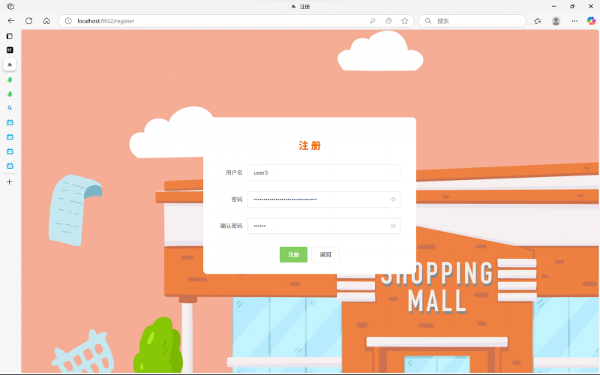Open a new vertical tab
Viewport: 600px width, 375px height.
tap(10, 181)
